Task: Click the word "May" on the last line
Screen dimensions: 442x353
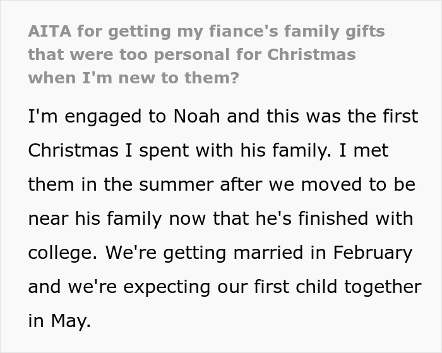Action: (69, 321)
